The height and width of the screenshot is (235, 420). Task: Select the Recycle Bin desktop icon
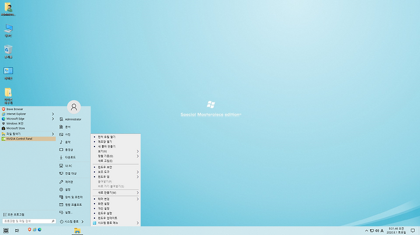tap(8, 52)
